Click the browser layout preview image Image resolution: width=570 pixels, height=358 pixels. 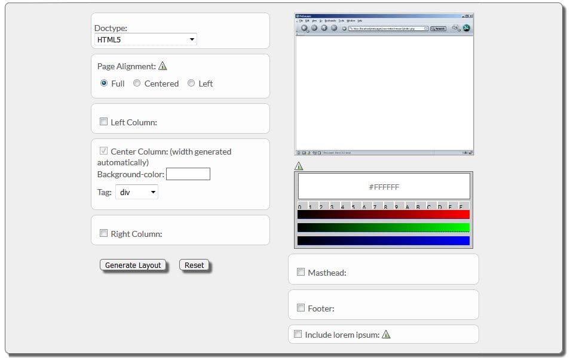(384, 84)
